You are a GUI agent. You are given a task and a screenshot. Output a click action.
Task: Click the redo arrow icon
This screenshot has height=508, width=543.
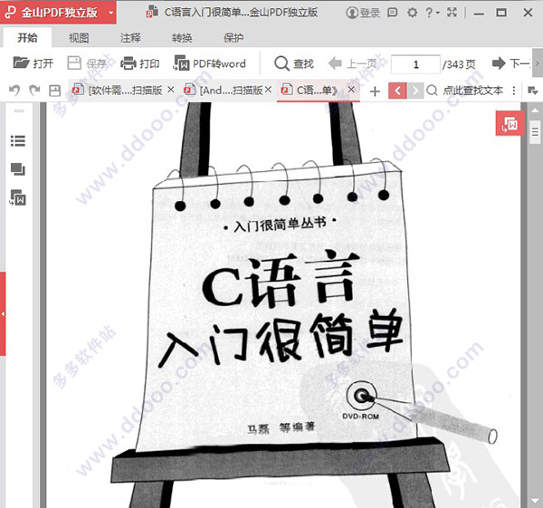34,91
